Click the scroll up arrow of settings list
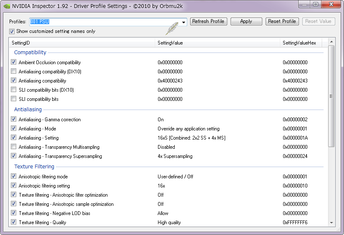This screenshot has width=344, height=235. pos(331,42)
